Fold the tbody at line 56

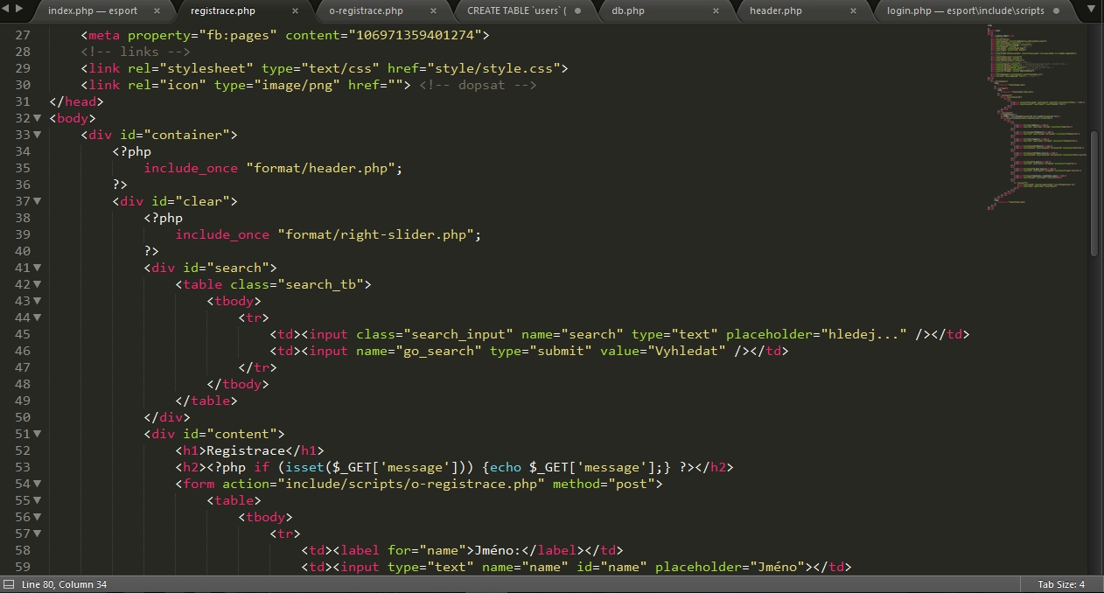37,517
